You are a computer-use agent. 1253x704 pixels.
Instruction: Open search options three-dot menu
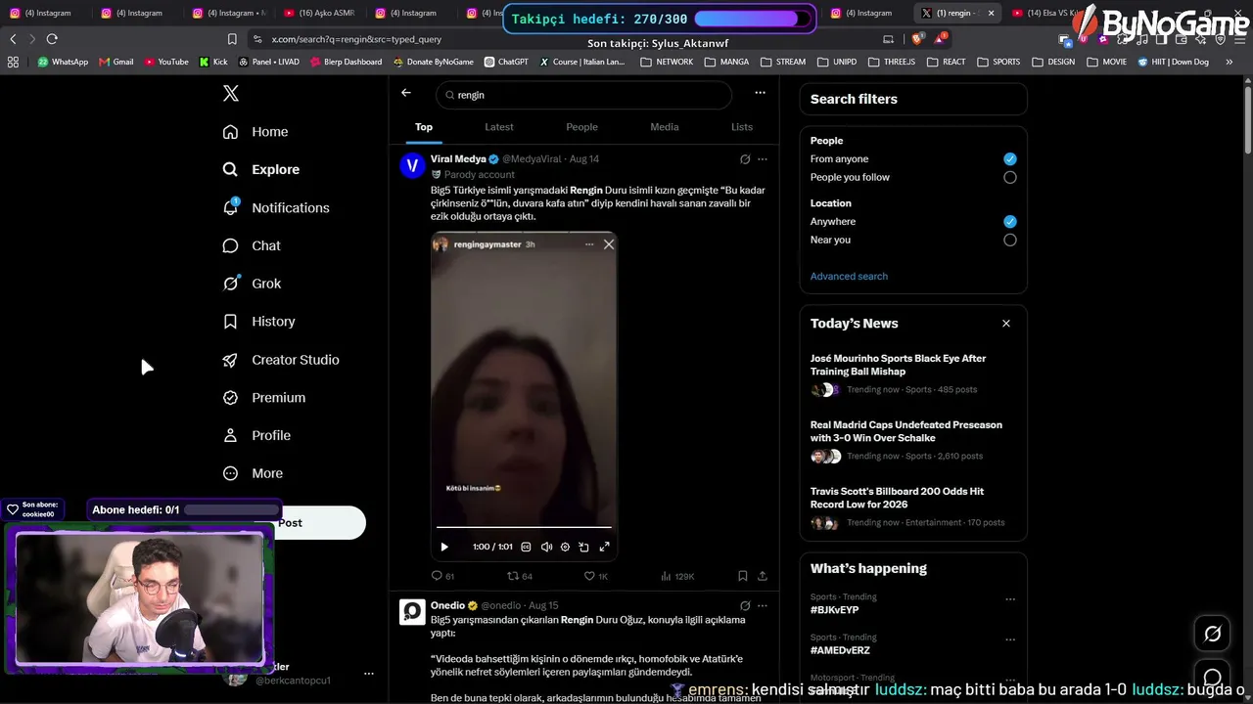[760, 93]
